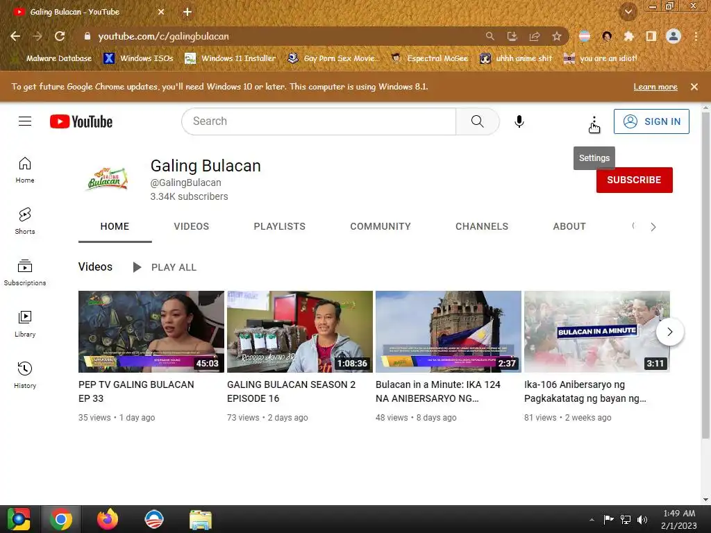Open Home in the sidebar
The height and width of the screenshot is (533, 711).
click(25, 170)
